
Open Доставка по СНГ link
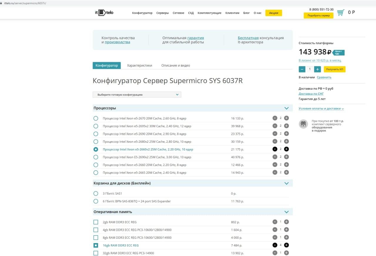coord(311,94)
